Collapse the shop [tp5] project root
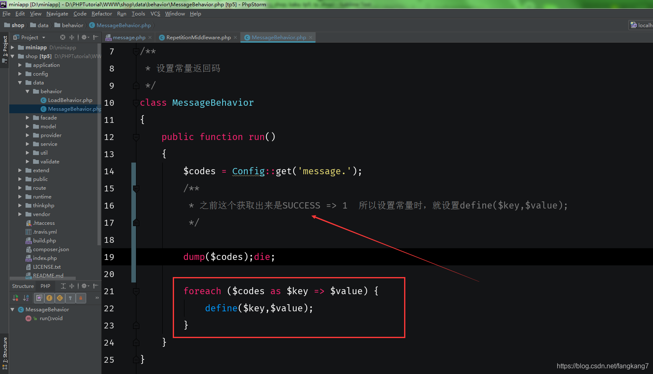The height and width of the screenshot is (374, 653). point(13,56)
